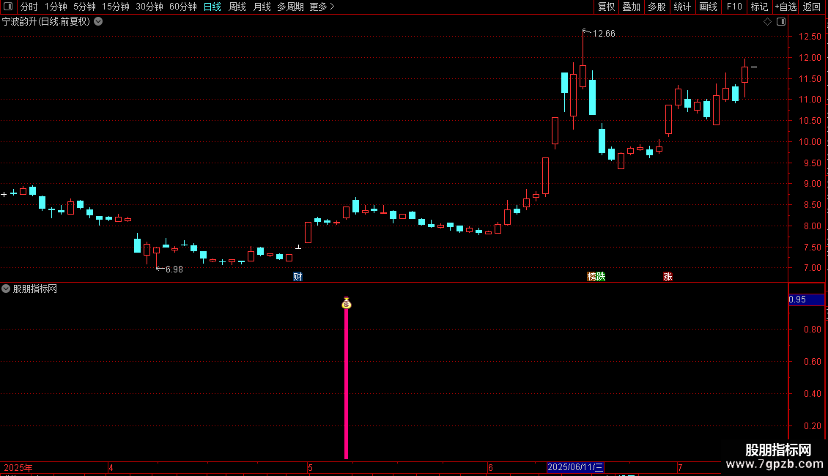The height and width of the screenshot is (476, 828).
Task: Open the 画线 drawing tools
Action: pos(708,7)
